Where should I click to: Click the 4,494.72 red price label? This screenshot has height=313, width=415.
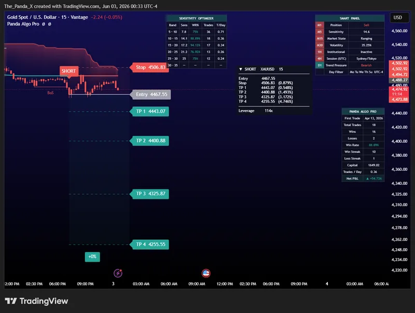point(399,75)
